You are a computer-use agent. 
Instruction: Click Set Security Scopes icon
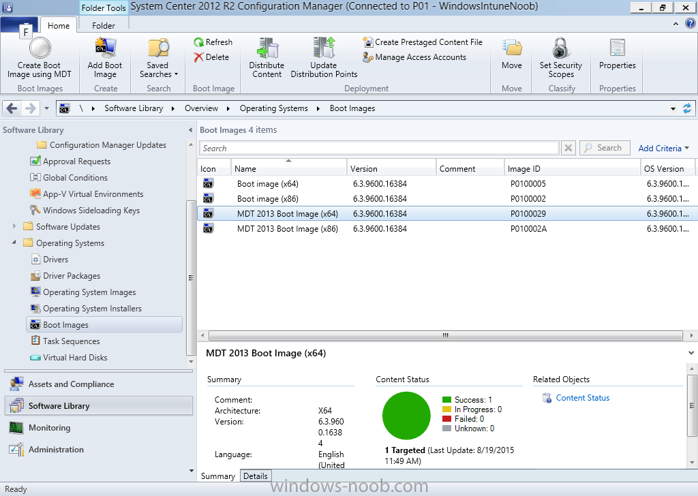[x=561, y=48]
